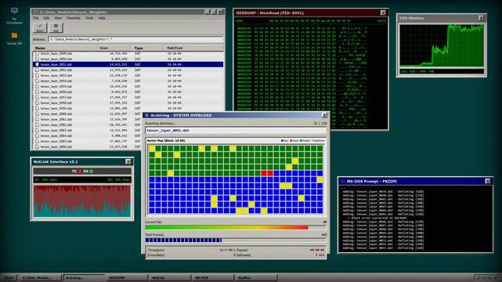Sort files by the Type column header
This screenshot has width=502, height=282.
click(x=146, y=48)
